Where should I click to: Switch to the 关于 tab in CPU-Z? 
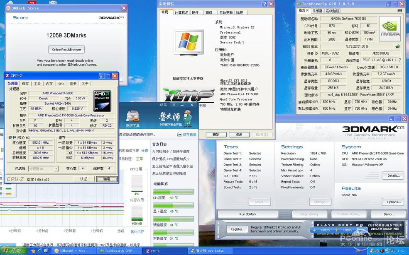pos(85,84)
